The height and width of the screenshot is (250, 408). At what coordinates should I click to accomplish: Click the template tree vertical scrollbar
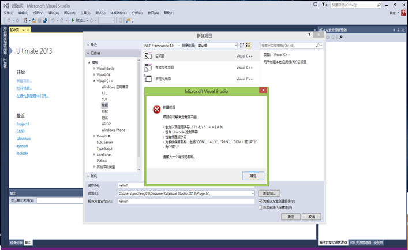coord(139,109)
